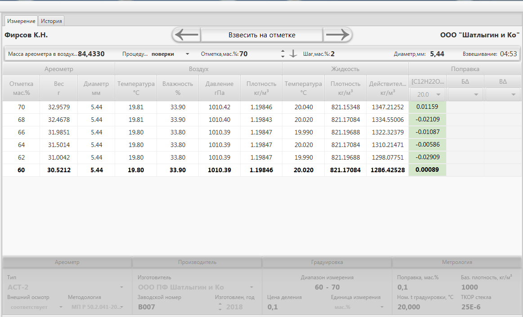Viewport: 523px width, 317px height.
Task: Switch to the История tab
Action: click(52, 21)
